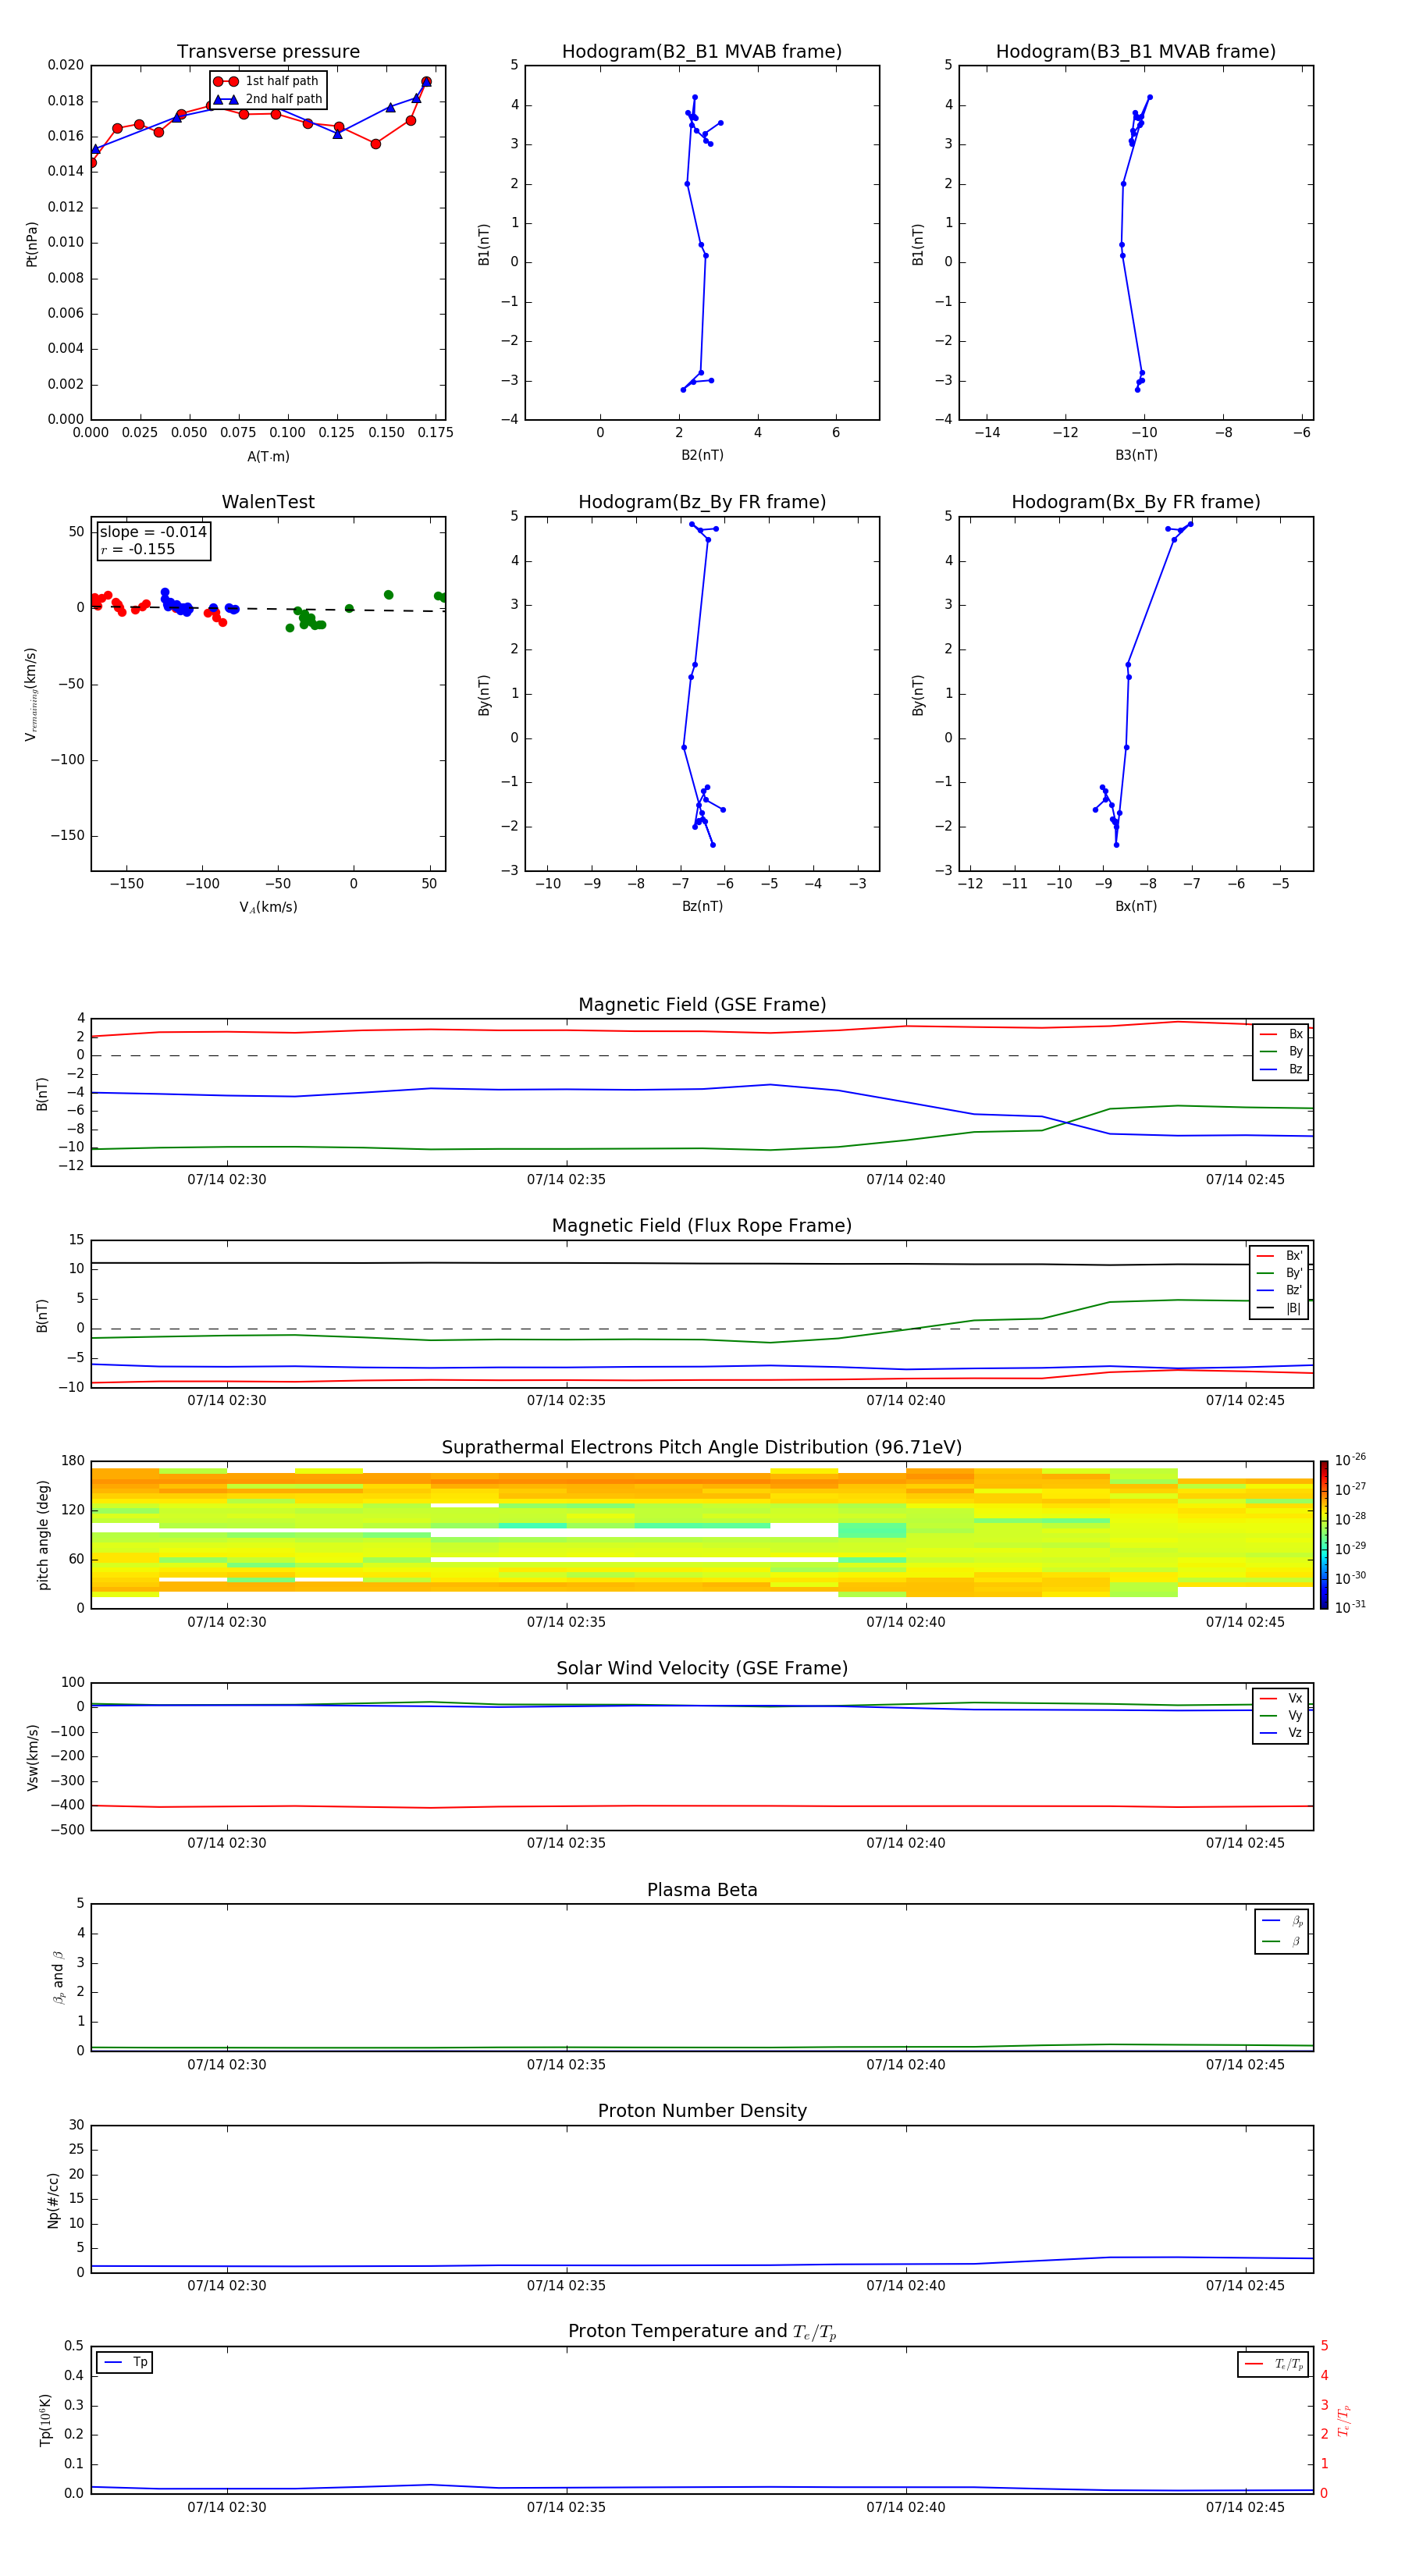The width and height of the screenshot is (1405, 2576).
Task: Click the "Magnetic Field (Flux Rope Frame)" title
Action: 702,1226
